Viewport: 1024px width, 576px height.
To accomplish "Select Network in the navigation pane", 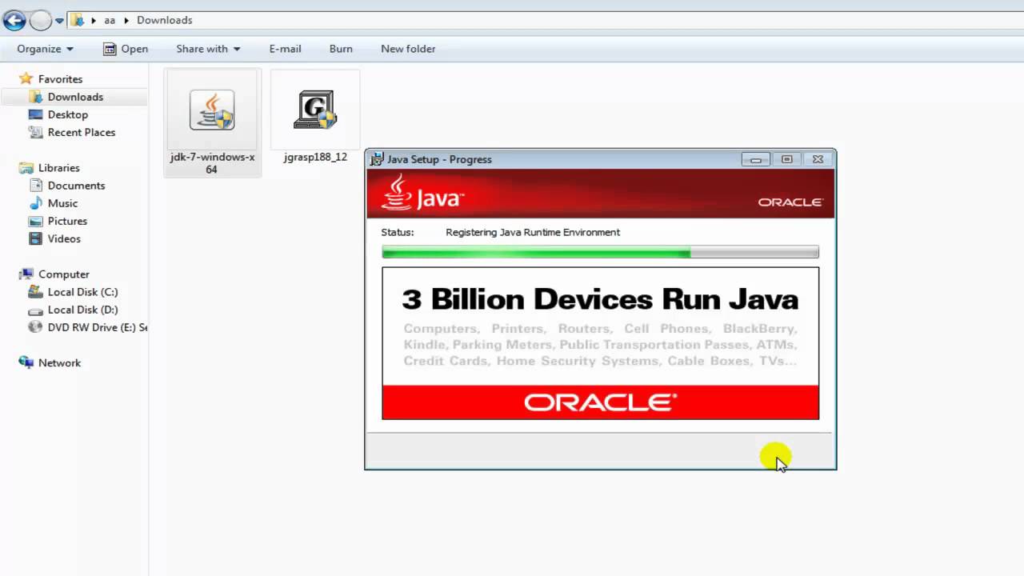I will [x=59, y=363].
